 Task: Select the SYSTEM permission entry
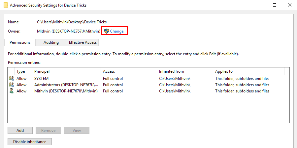tap(148, 79)
